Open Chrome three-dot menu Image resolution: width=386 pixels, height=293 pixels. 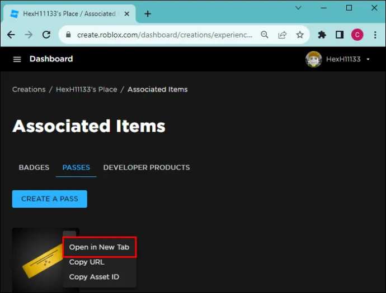click(x=375, y=35)
